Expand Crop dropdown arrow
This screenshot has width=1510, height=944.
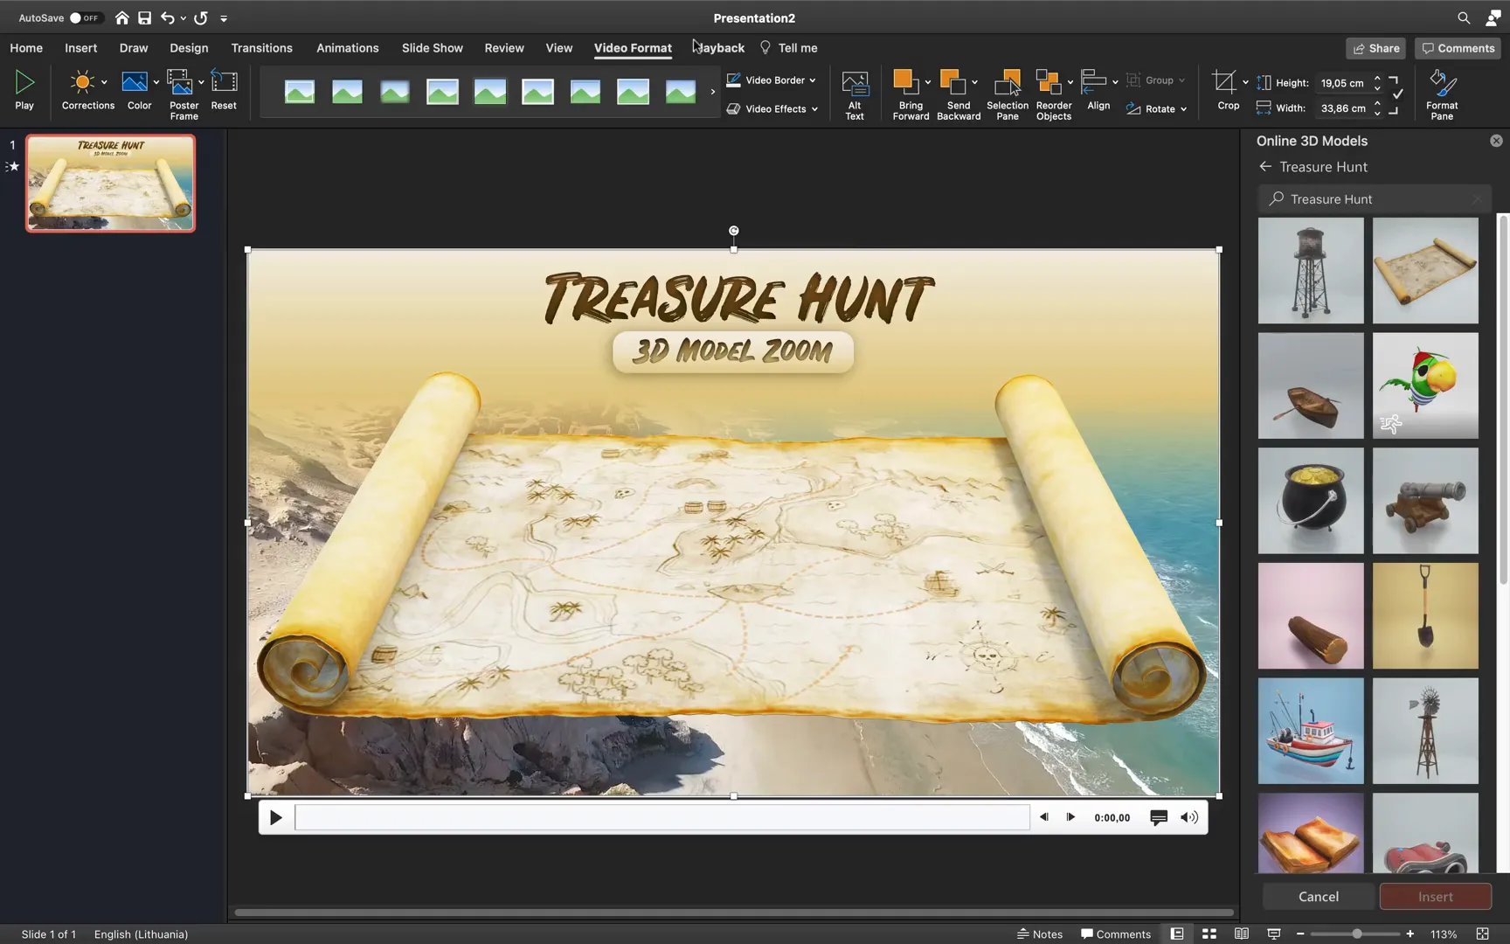1245,82
